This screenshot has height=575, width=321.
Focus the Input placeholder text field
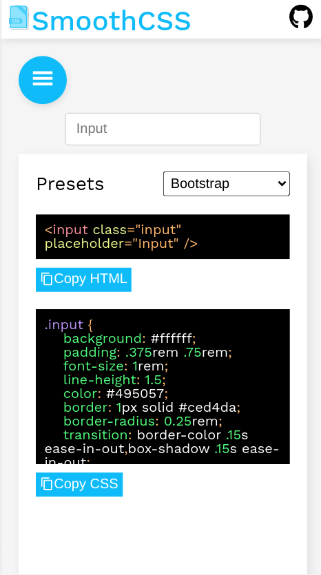163,129
